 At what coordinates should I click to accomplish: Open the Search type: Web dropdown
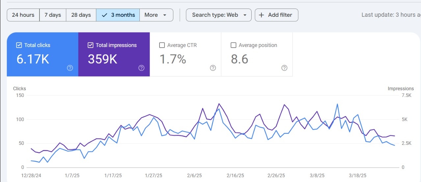(x=219, y=15)
